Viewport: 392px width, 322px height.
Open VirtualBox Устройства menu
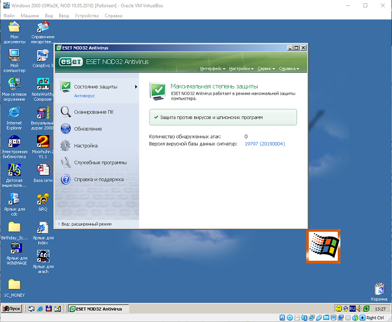(x=87, y=16)
